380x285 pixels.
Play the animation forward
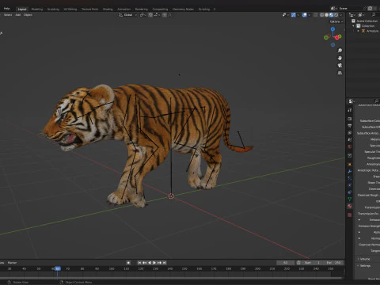[154, 263]
